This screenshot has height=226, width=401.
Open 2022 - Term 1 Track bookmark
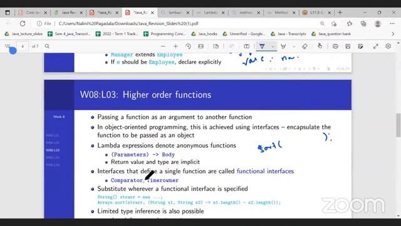(117, 34)
